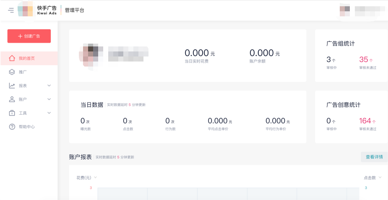This screenshot has height=200, width=388.
Task: Click the chart icon beside 报表
Action: 12,86
